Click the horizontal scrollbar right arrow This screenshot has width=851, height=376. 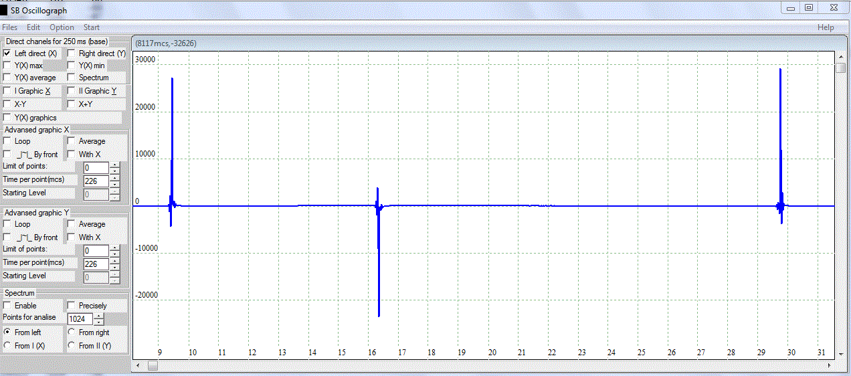point(830,365)
